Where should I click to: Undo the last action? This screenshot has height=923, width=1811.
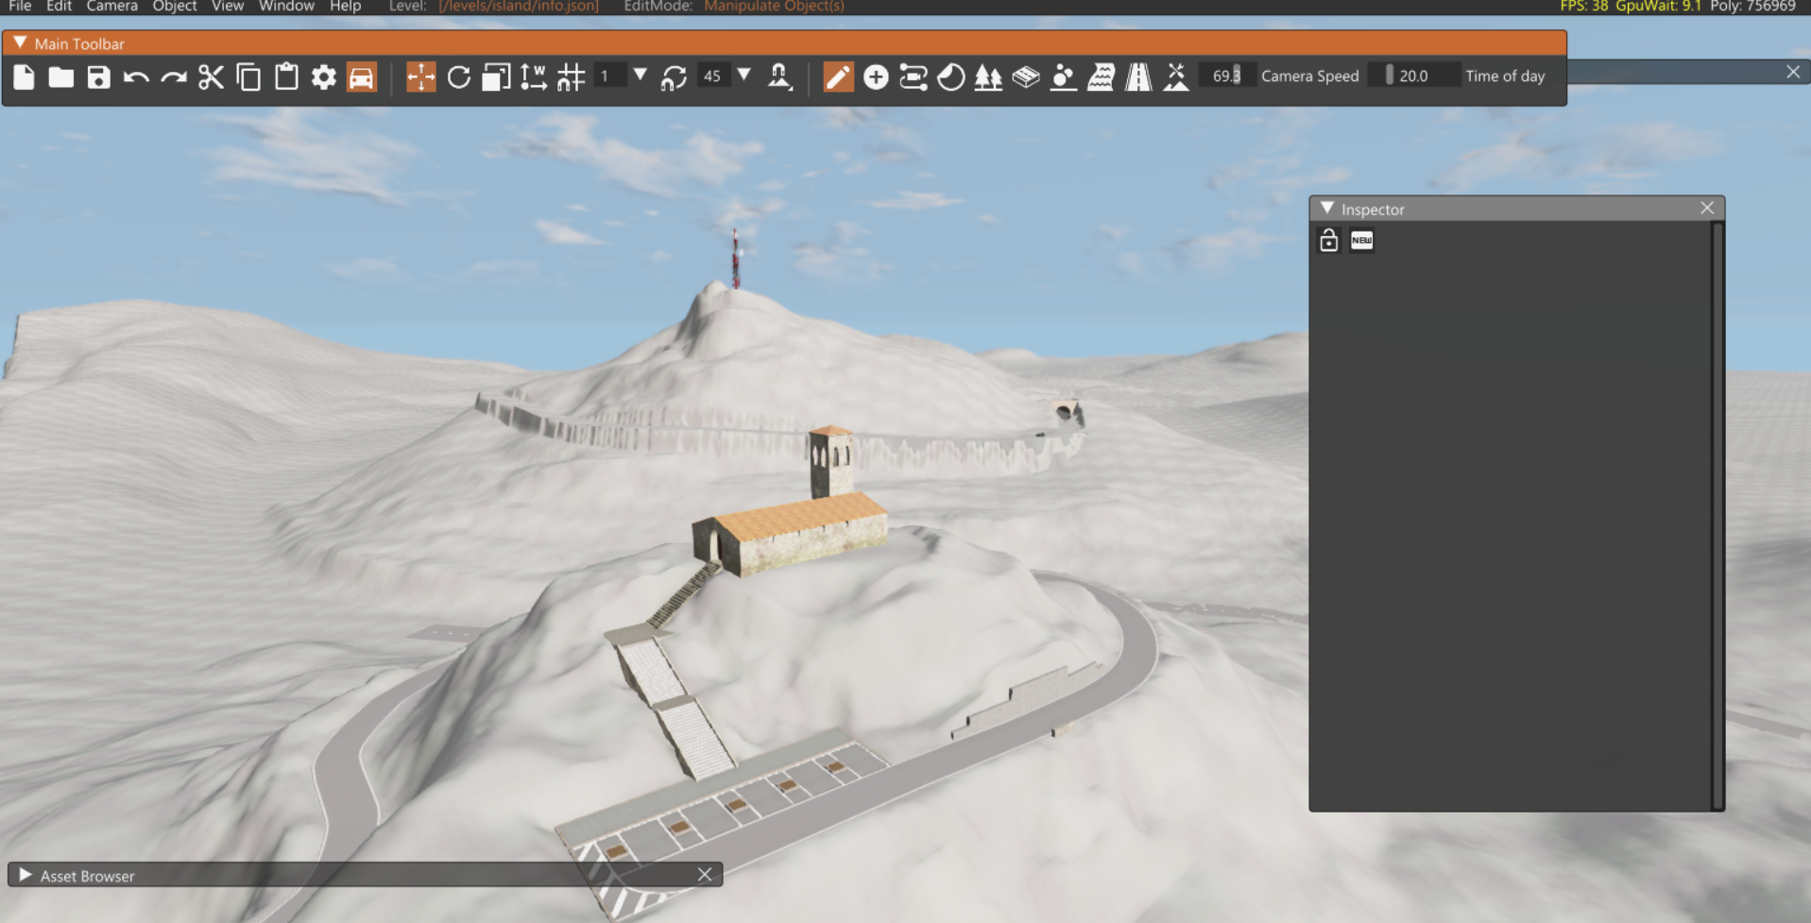[136, 77]
